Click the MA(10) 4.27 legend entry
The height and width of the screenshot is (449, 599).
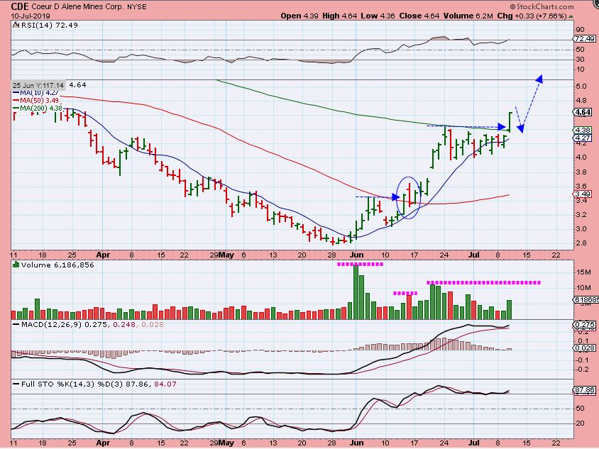[x=36, y=93]
